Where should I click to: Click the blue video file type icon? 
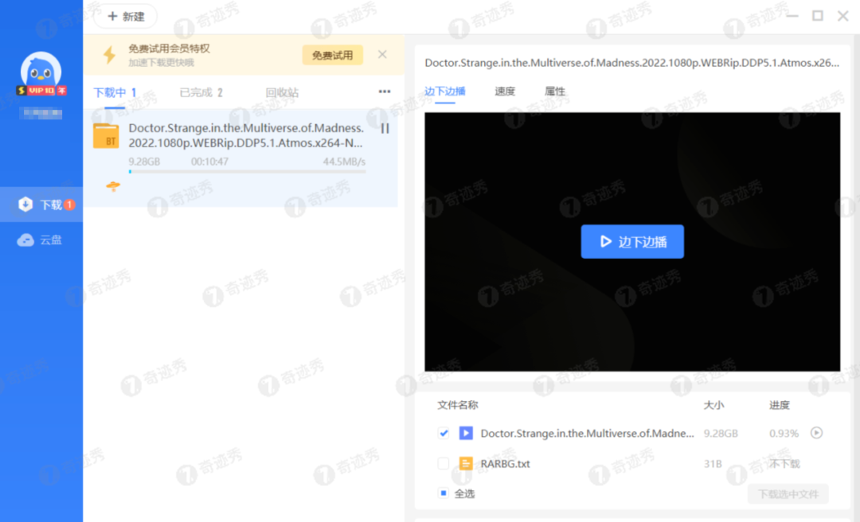click(x=466, y=433)
